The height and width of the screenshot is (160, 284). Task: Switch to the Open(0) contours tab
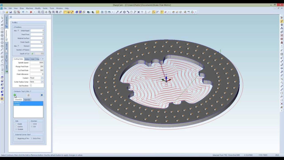point(27,99)
